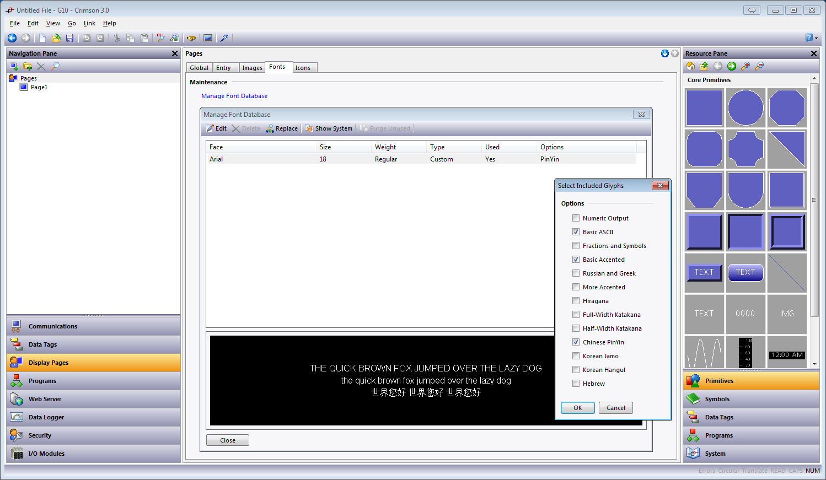Click Edit in Manage Font Database toolbar

tap(216, 128)
